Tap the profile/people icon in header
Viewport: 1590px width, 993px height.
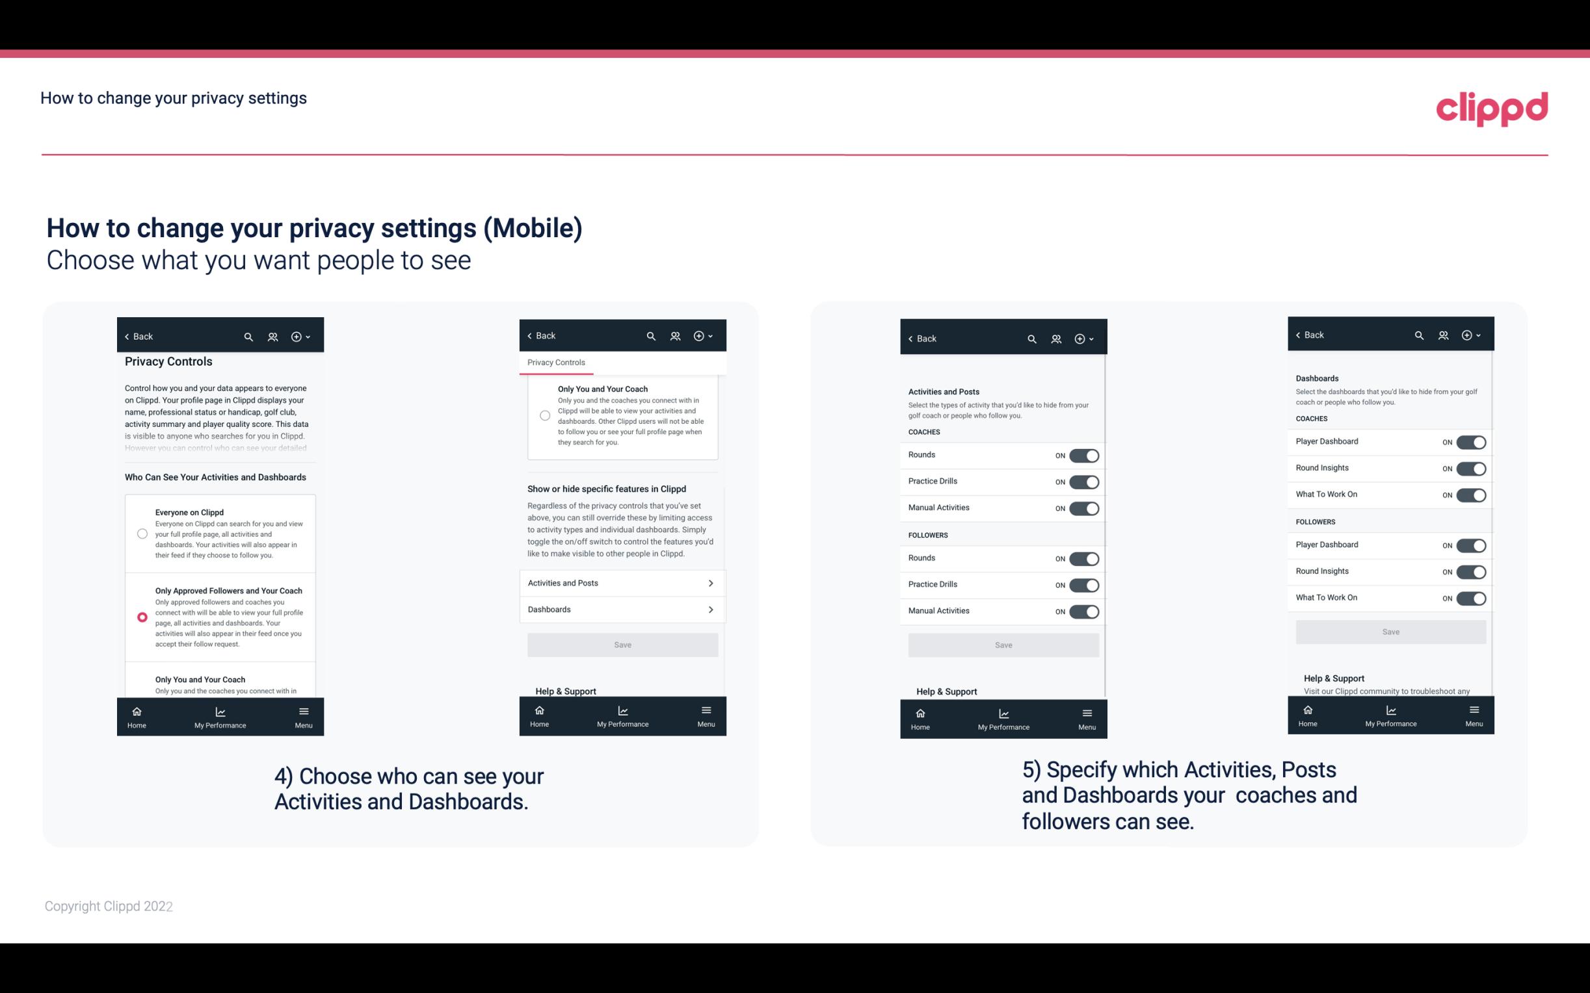click(272, 337)
